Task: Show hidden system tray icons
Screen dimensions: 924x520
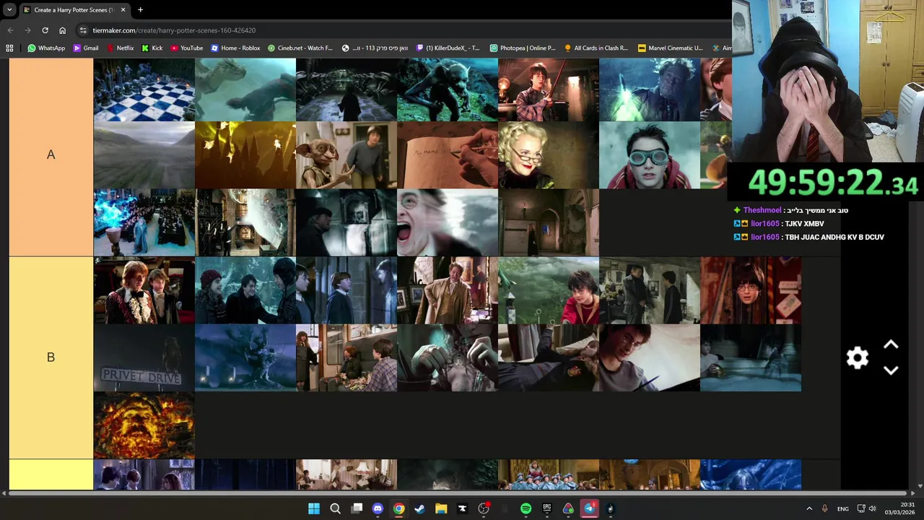Action: pyautogui.click(x=809, y=508)
